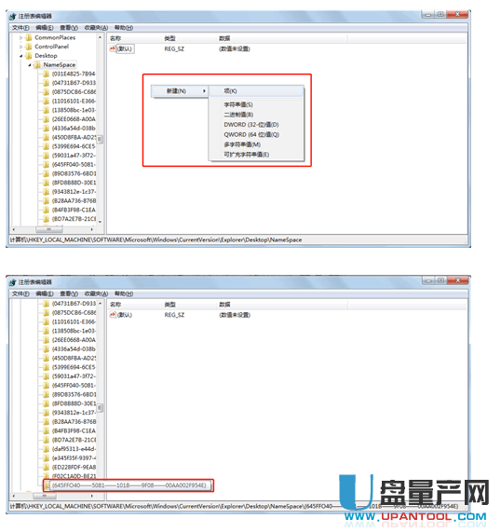Select the new {645FFO40——5081——101B key name field

pos(129,485)
